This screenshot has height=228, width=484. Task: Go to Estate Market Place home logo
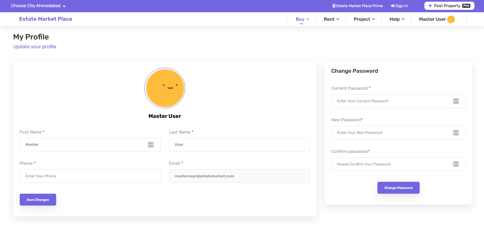pos(46,19)
